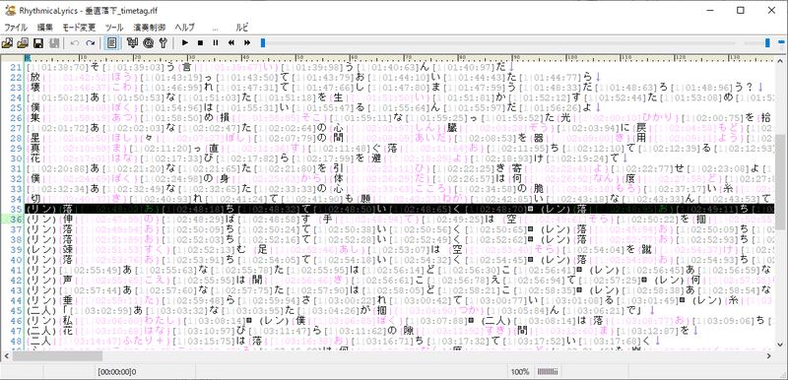Click the column ruler above the lyrics
The height and width of the screenshot is (380, 788).
pyautogui.click(x=400, y=58)
